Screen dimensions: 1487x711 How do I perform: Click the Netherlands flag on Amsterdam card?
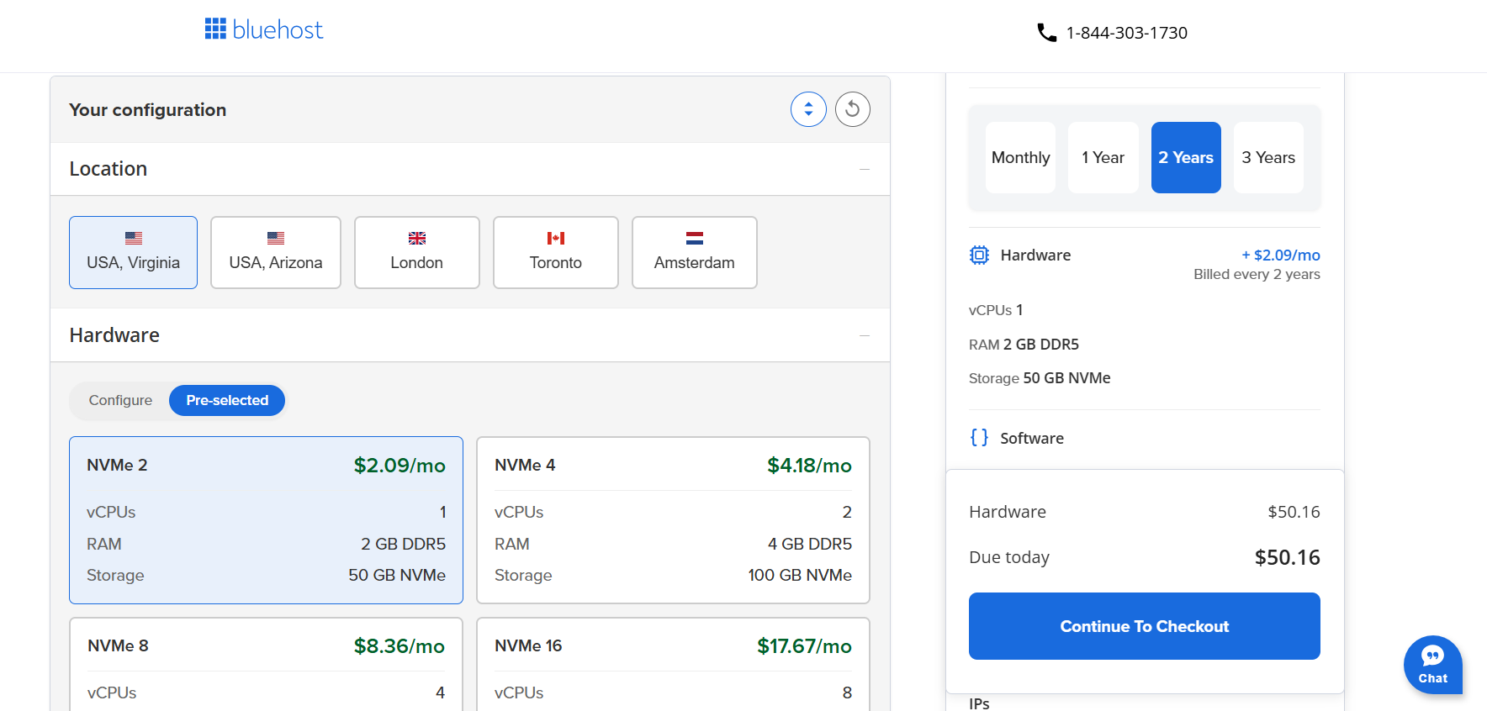(x=695, y=238)
